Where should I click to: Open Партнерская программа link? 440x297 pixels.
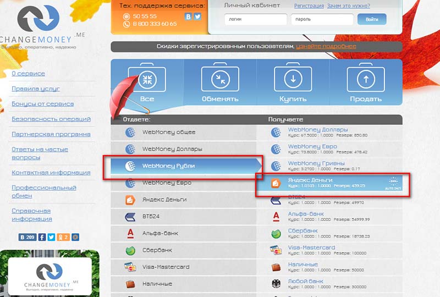click(51, 134)
